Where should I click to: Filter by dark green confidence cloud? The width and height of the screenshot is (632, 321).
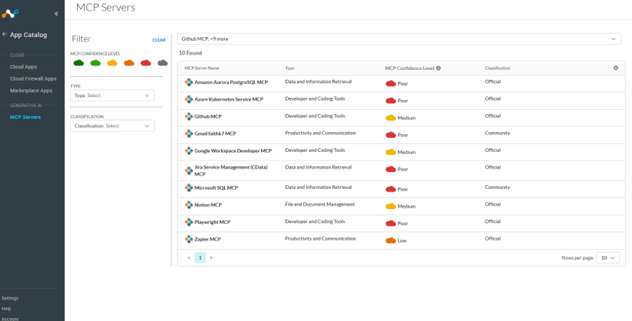[78, 63]
